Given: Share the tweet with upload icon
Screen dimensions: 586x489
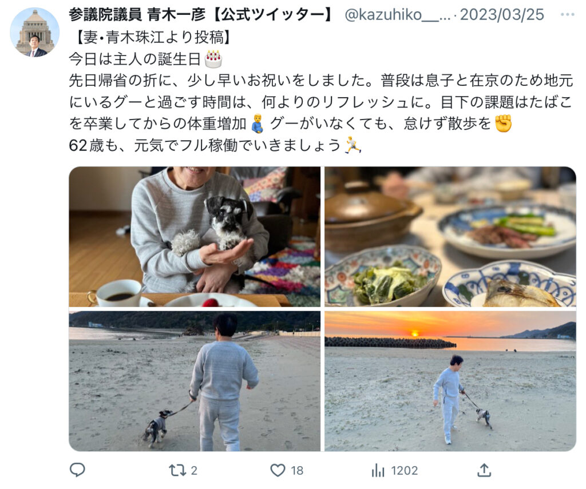Looking at the screenshot, I should [x=484, y=470].
